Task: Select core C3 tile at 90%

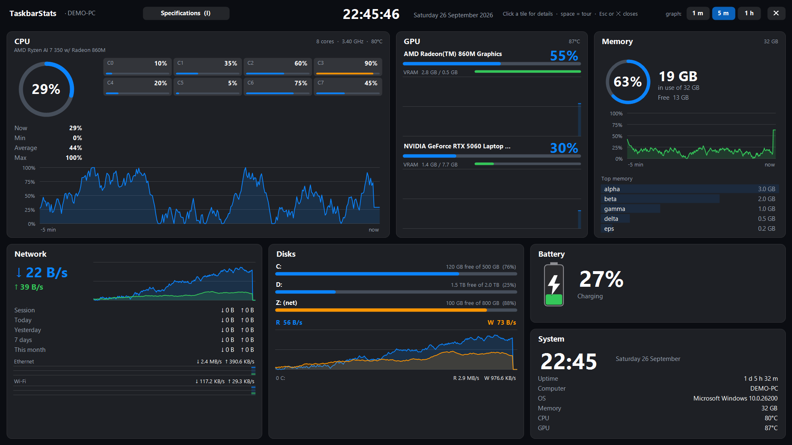Action: tap(348, 67)
